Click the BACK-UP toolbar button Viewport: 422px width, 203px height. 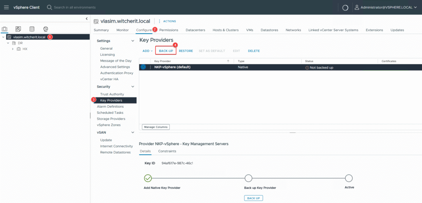[x=166, y=51]
